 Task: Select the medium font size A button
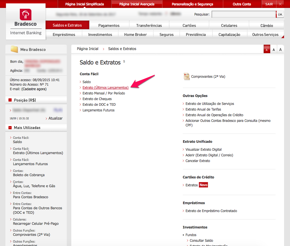(x=274, y=49)
